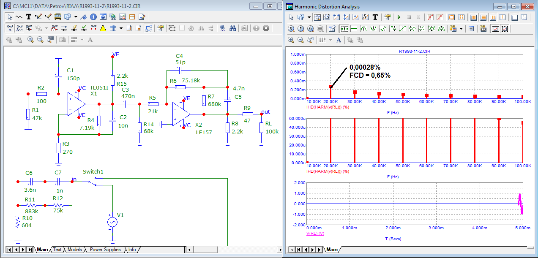Screen dimensions: 538x258
Task: Click the V(RL) (V) waveform label
Action: 315,233
